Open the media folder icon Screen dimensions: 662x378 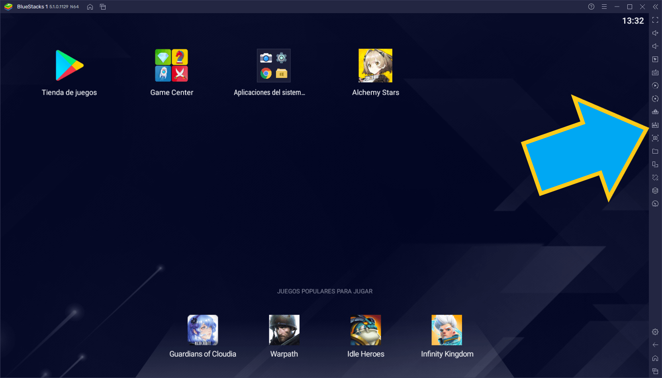pyautogui.click(x=655, y=151)
